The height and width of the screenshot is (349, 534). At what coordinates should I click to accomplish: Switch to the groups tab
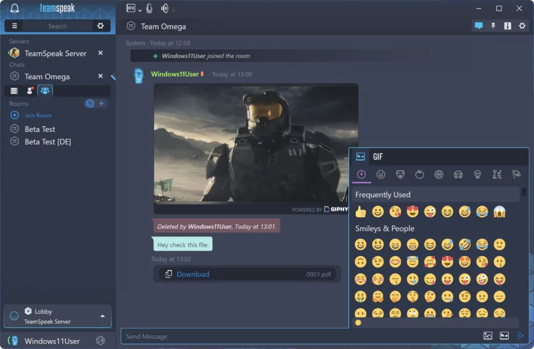[45, 91]
